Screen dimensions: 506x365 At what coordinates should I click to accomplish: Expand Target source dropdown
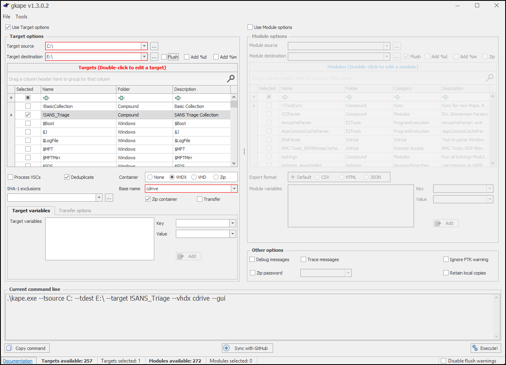144,46
